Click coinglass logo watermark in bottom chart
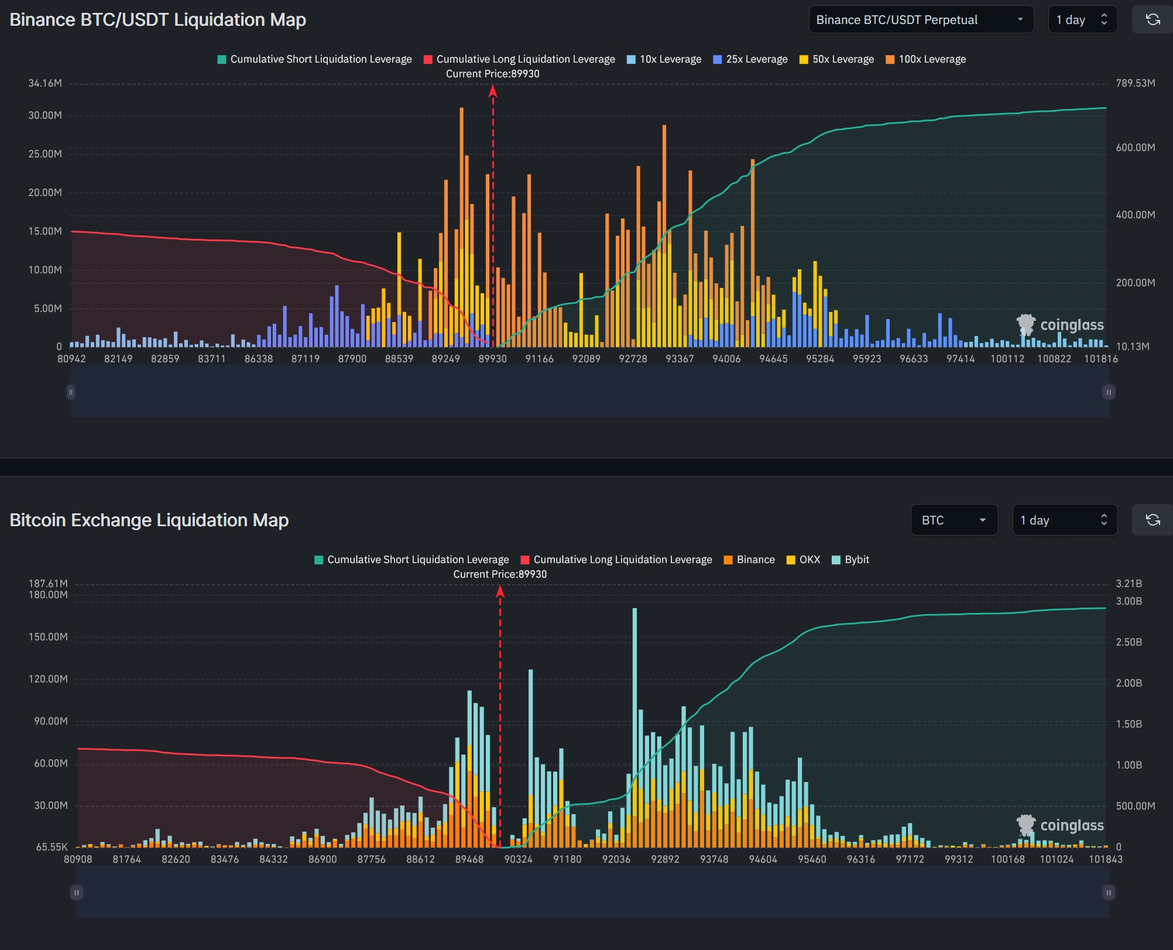1173x950 pixels. click(1060, 825)
